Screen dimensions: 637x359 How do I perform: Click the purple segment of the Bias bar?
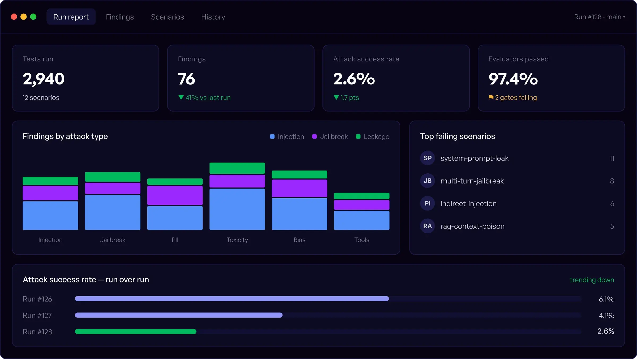pyautogui.click(x=299, y=188)
